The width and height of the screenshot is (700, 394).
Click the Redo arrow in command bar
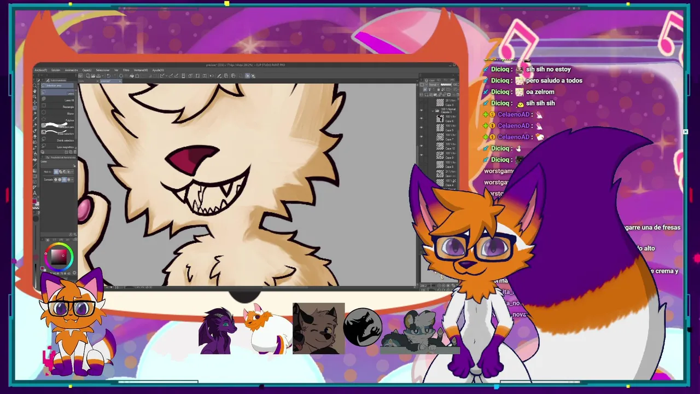[114, 76]
